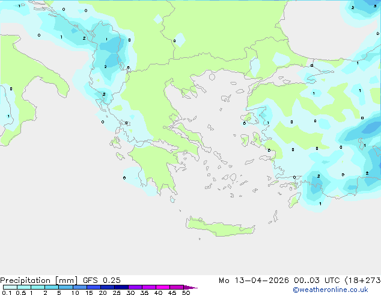The image size is (381, 295).
Task: Click the legend swatch between 35 and 40
Action: (x=148, y=287)
